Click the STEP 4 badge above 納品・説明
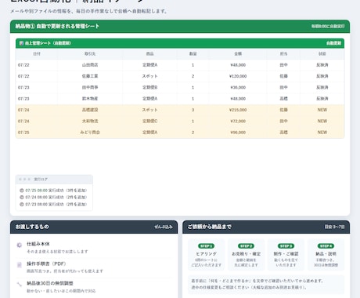Viewport: 360px width, 298px height. (x=326, y=246)
